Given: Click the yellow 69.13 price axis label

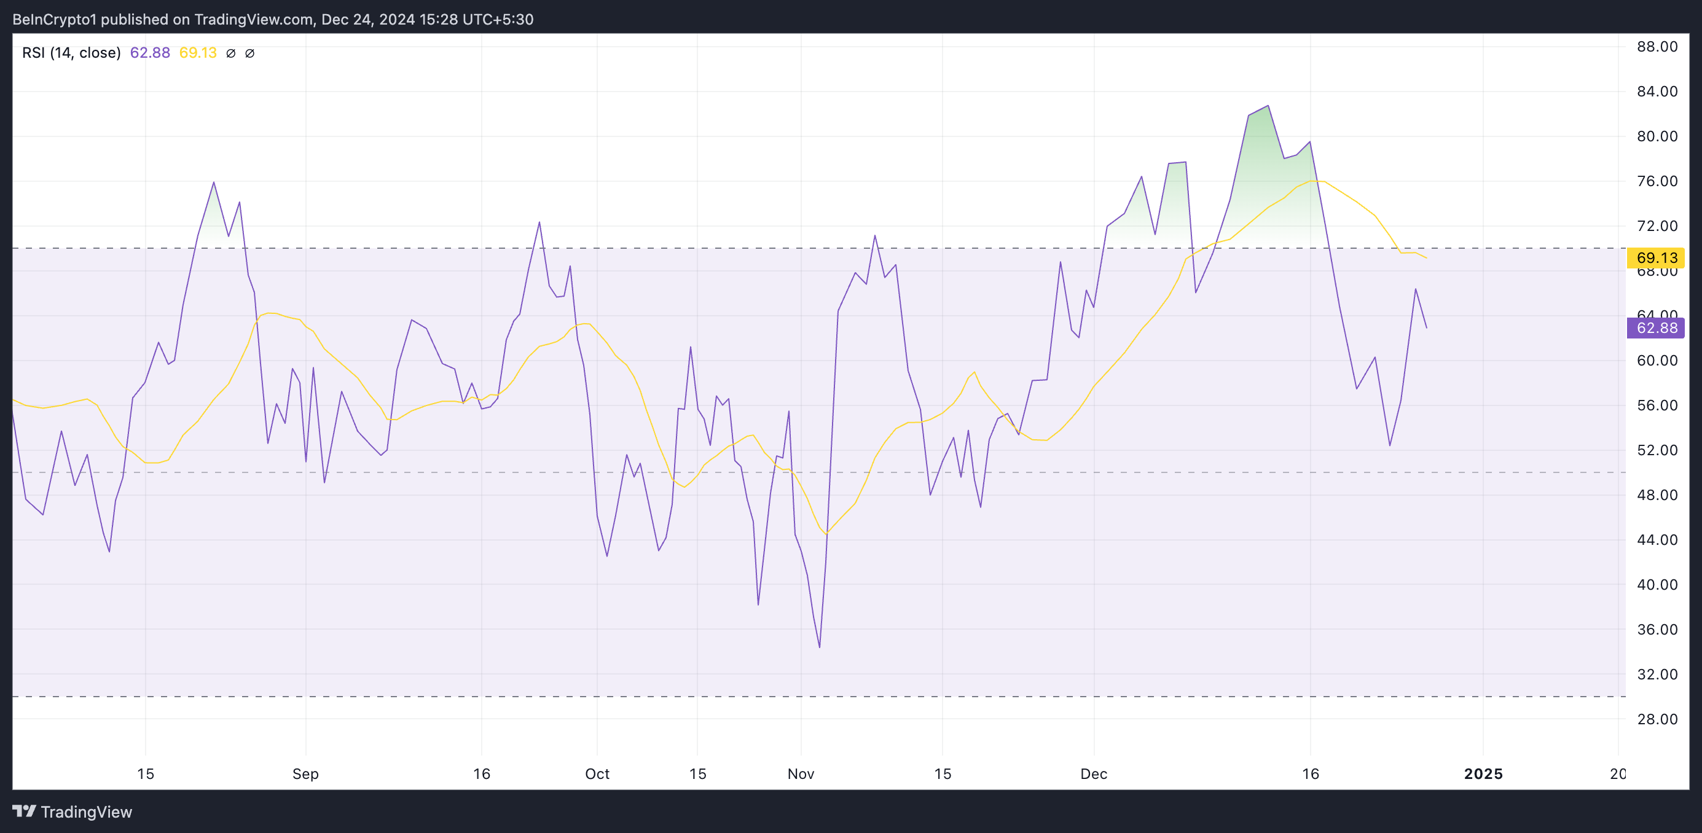Looking at the screenshot, I should 1655,257.
